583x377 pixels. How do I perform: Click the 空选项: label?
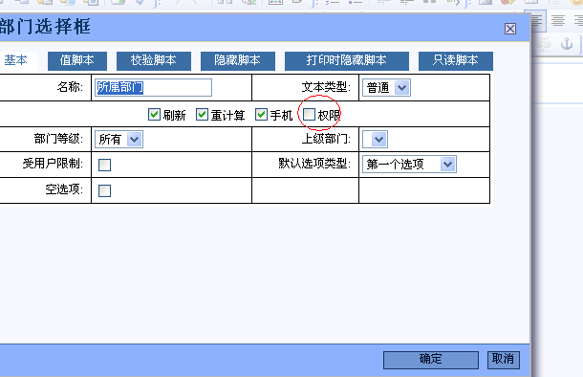coord(65,189)
